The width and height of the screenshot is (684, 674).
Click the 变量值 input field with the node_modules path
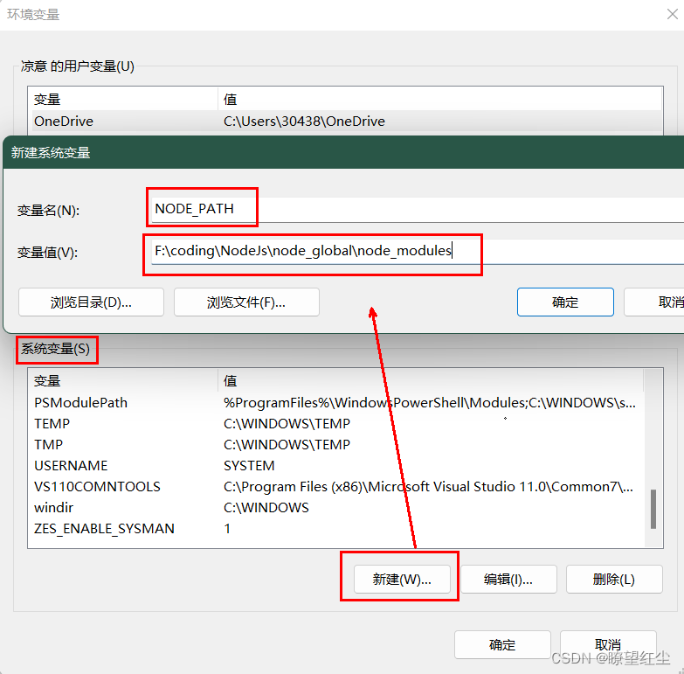[418, 252]
